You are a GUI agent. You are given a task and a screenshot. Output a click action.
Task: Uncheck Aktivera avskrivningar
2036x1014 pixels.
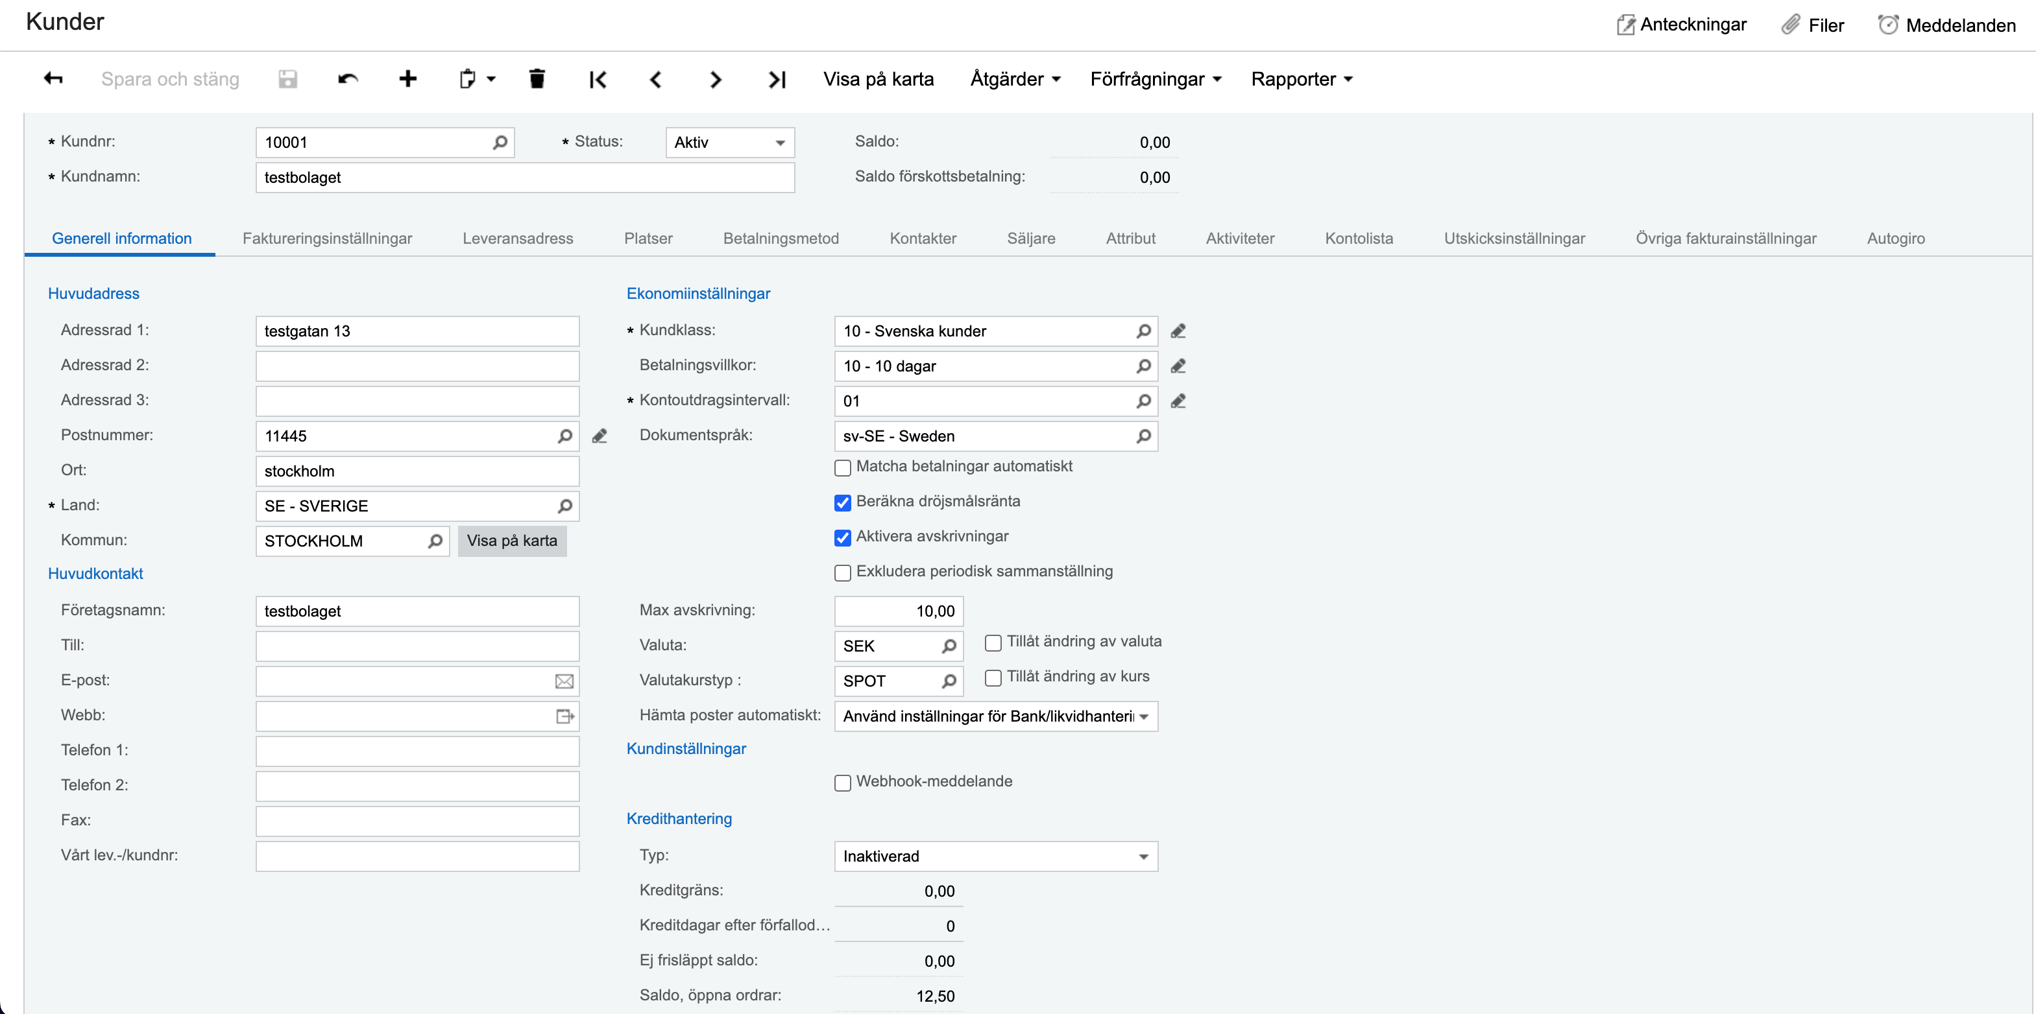click(x=843, y=538)
